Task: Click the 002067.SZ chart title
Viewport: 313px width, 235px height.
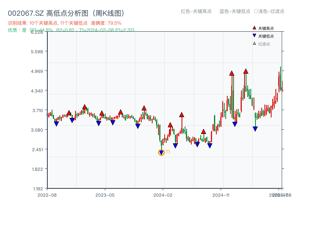Action: click(x=66, y=13)
